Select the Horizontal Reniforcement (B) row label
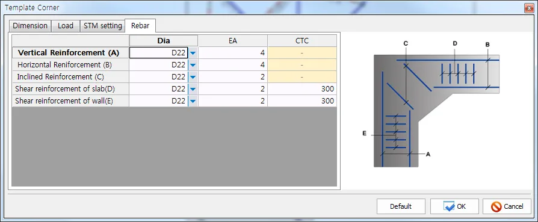This screenshot has height=222, width=538. (x=70, y=65)
